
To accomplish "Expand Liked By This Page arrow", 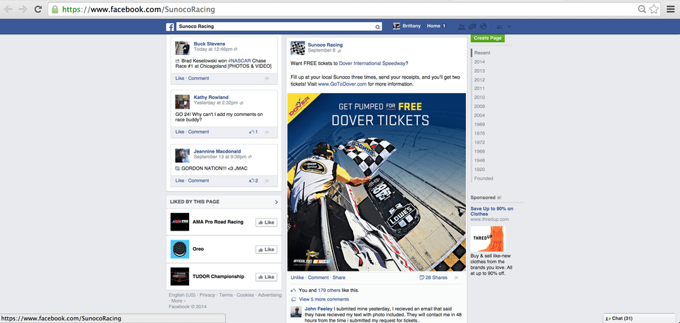I will [276, 202].
